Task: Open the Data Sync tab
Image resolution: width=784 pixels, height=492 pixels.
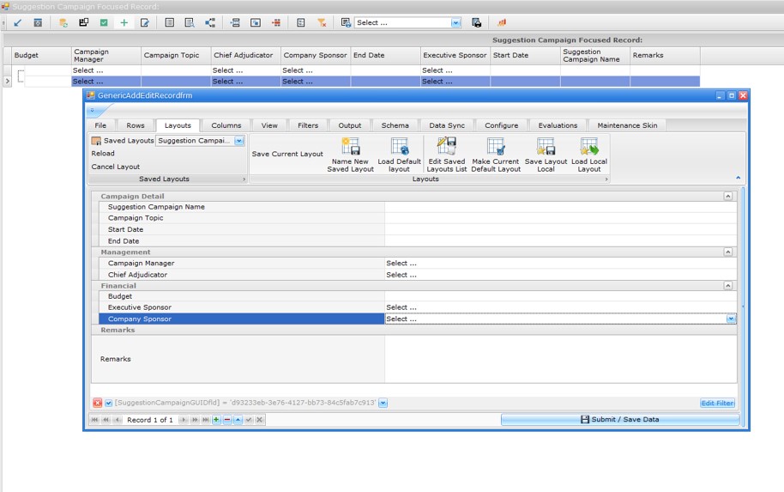Action: pyautogui.click(x=447, y=125)
